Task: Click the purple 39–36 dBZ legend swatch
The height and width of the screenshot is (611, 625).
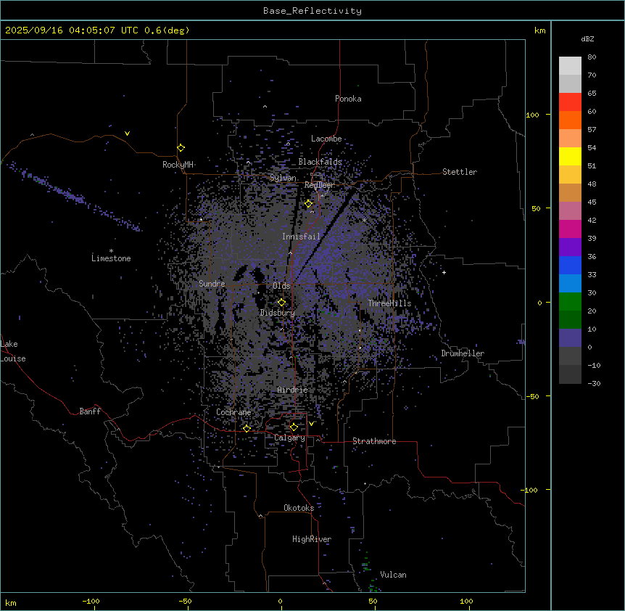Action: tap(570, 247)
